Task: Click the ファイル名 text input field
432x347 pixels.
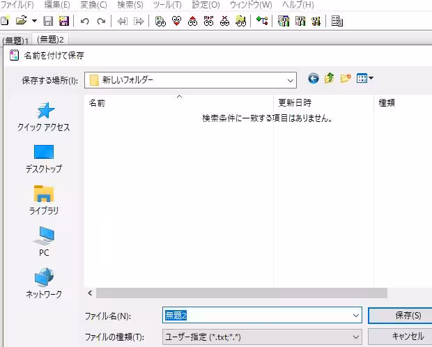Action: (258, 316)
